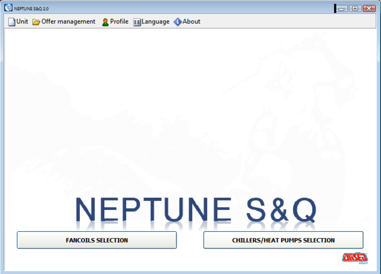Click the open folder icon for Offer management

(x=36, y=22)
